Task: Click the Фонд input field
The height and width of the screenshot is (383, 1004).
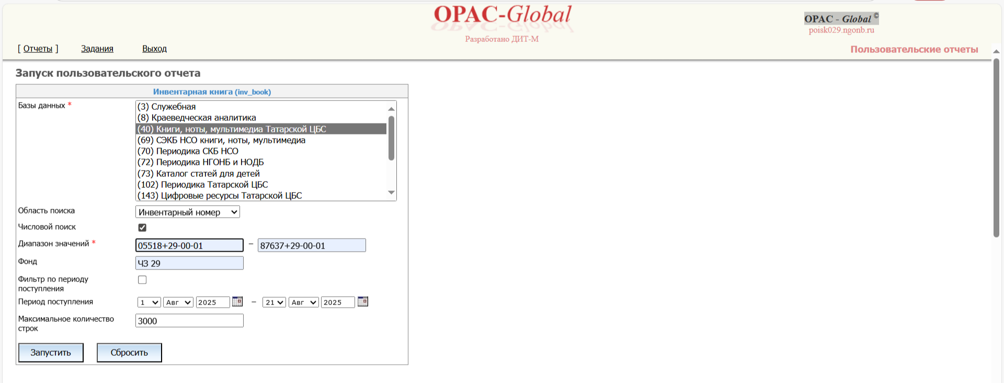Action: 189,263
